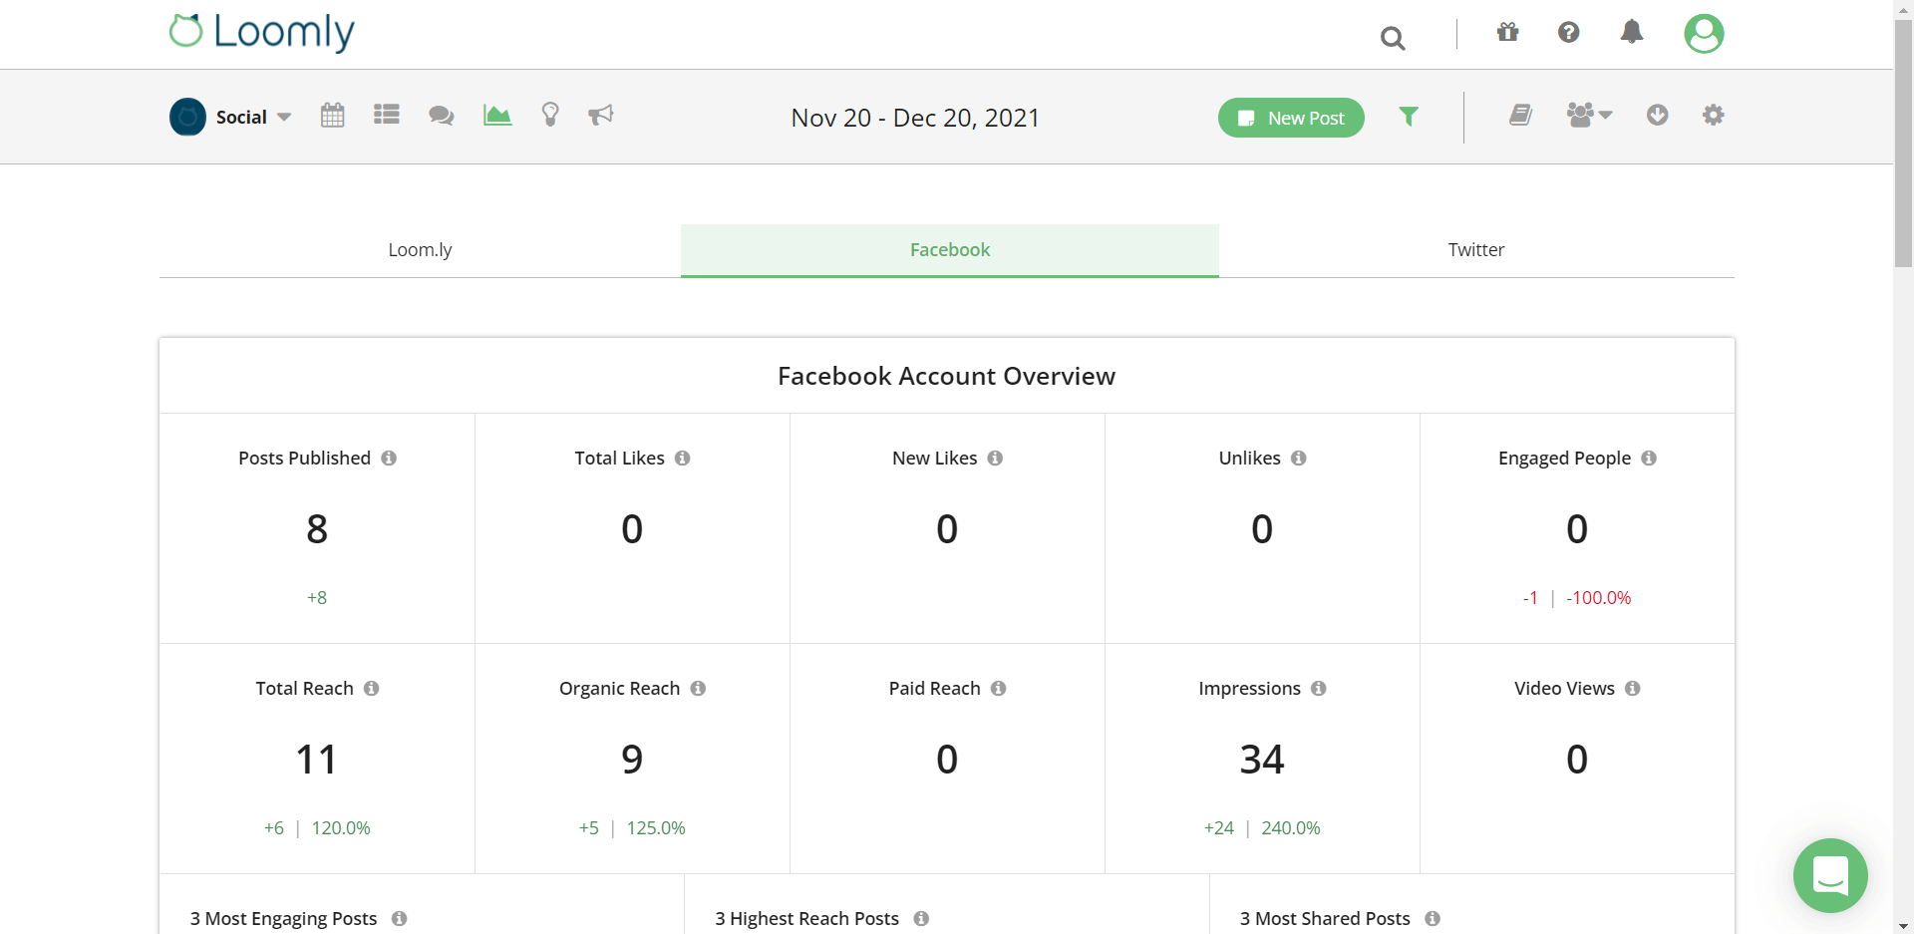1914x934 pixels.
Task: Show info for Paid Reach
Action: tap(998, 688)
